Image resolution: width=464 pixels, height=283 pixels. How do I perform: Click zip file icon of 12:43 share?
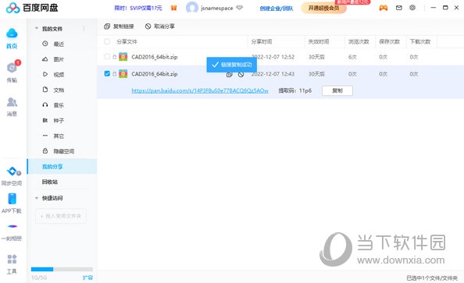123,74
